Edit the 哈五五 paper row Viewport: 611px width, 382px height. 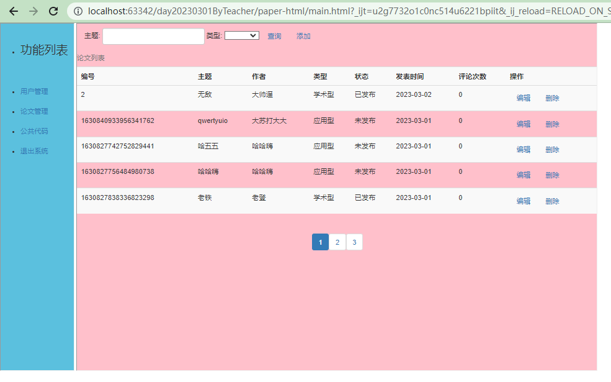pos(524,150)
